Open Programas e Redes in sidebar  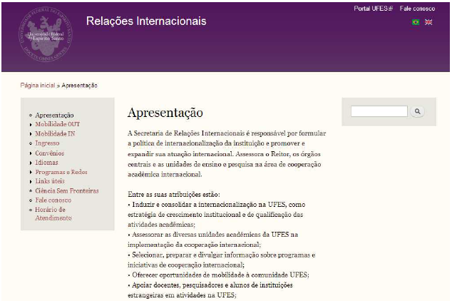(61, 172)
